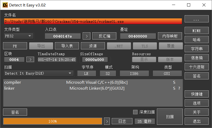Open the 十六进制 hex viewer
The width and height of the screenshot is (212, 128).
pyautogui.click(x=197, y=67)
